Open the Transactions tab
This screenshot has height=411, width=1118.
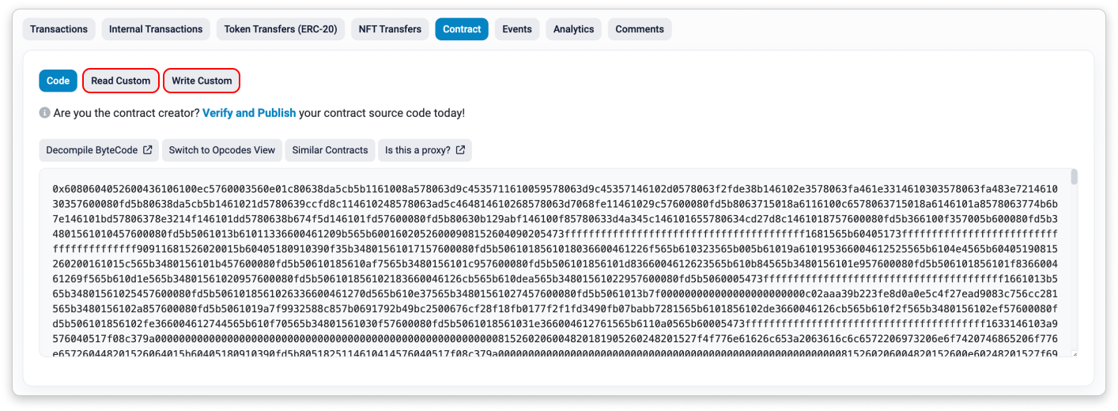click(59, 29)
